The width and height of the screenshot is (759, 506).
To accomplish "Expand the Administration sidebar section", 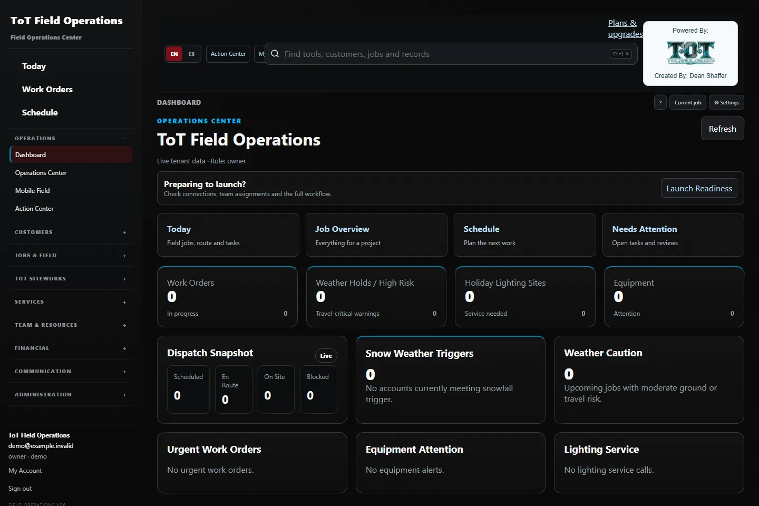I will coord(71,395).
